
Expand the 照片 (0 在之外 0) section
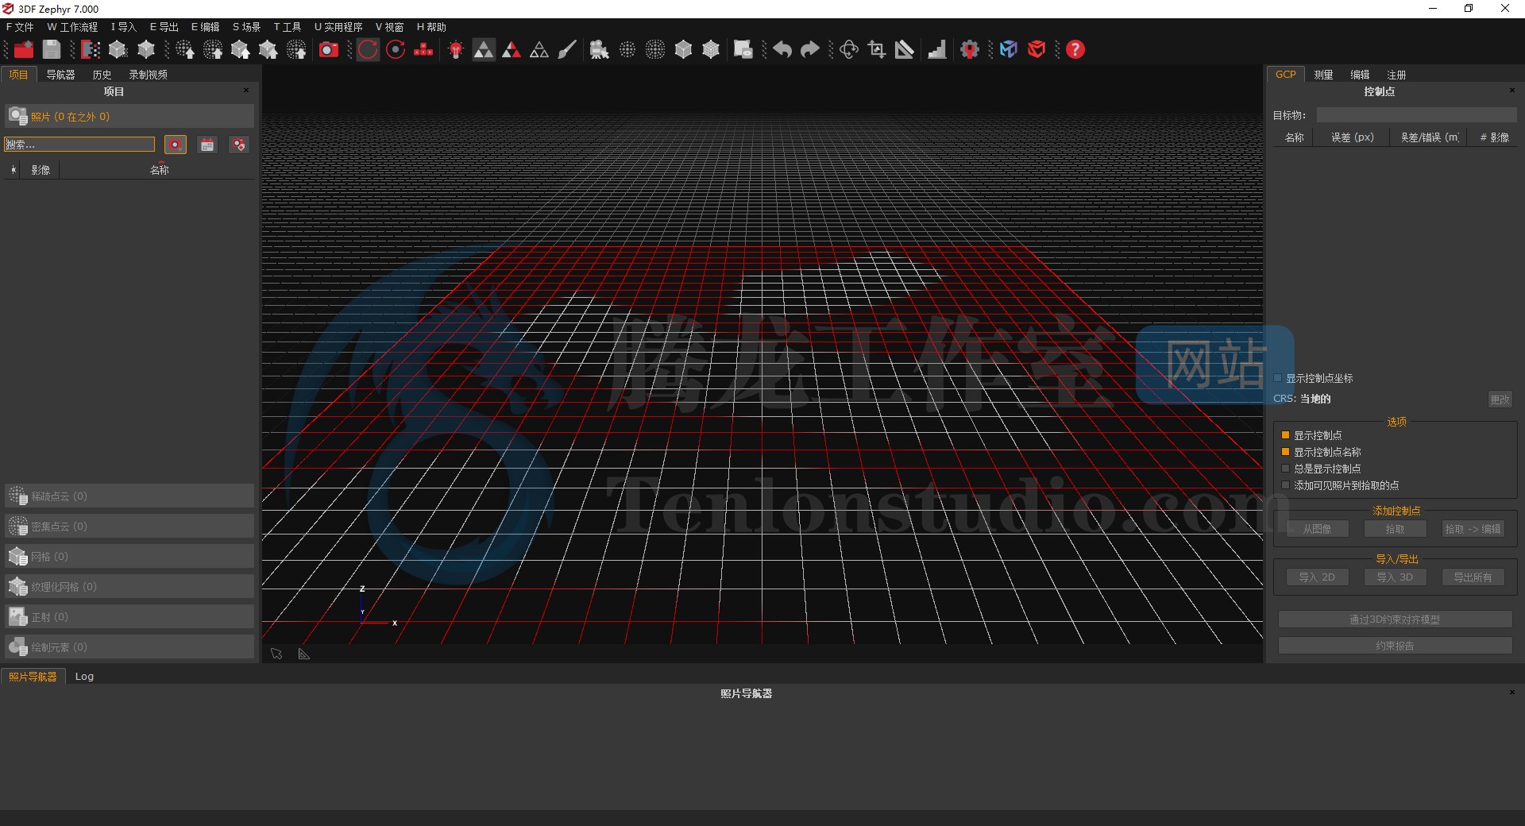(129, 117)
